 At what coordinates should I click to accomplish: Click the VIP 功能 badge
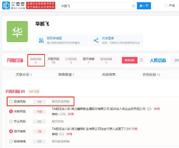tap(34, 91)
